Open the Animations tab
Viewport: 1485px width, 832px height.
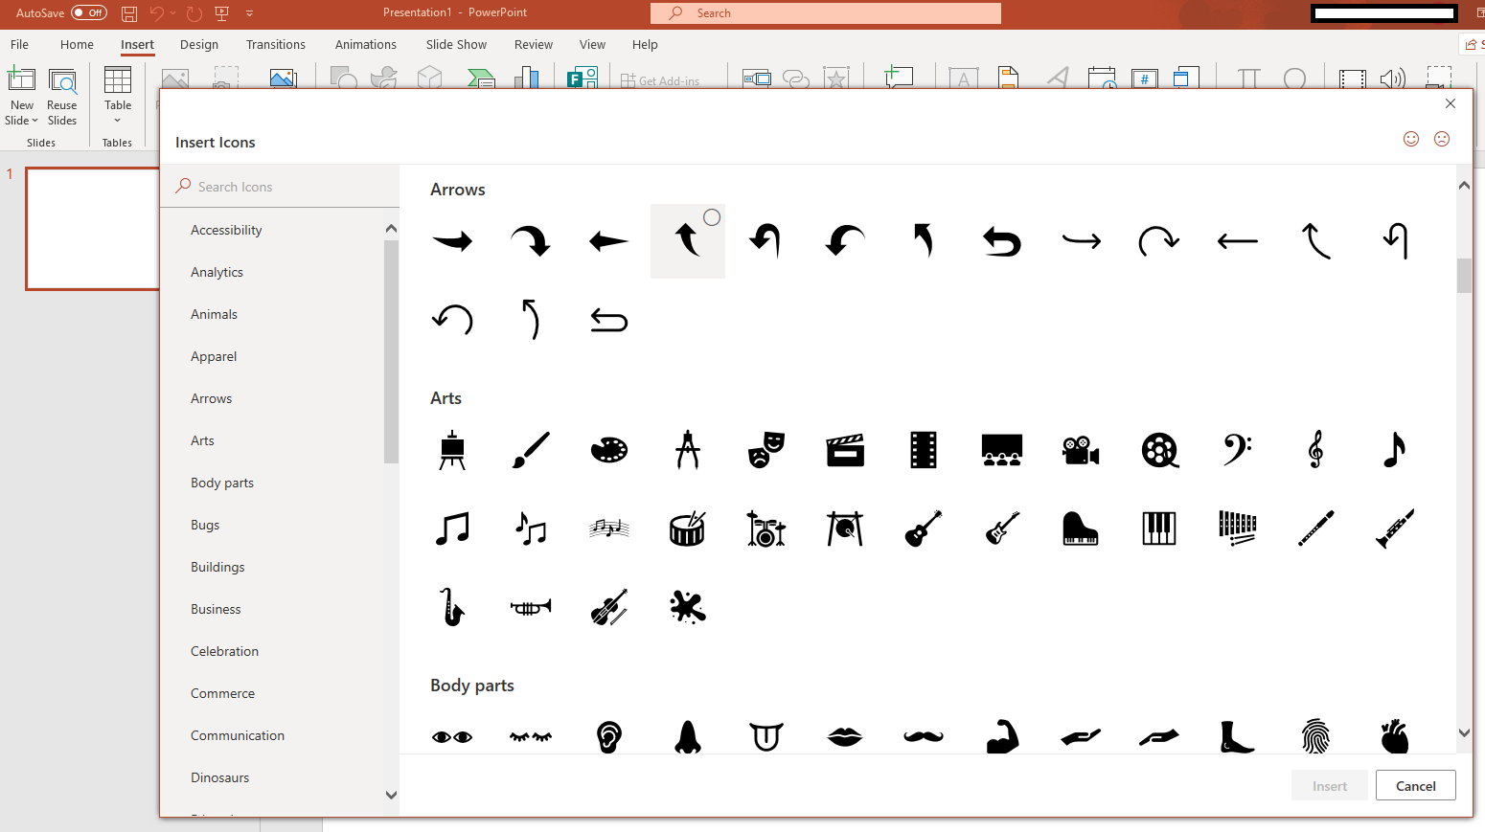point(366,44)
